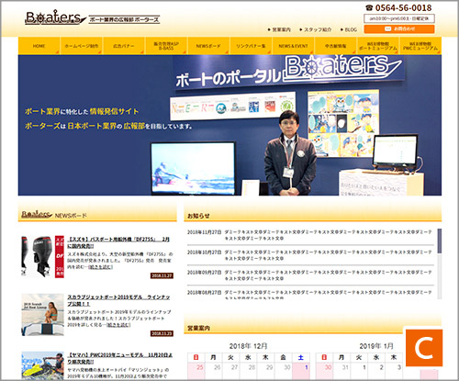Image resolution: width=459 pixels, height=381 pixels.
Task: Click the 土 column header in the December calendar
Action: pos(301,357)
